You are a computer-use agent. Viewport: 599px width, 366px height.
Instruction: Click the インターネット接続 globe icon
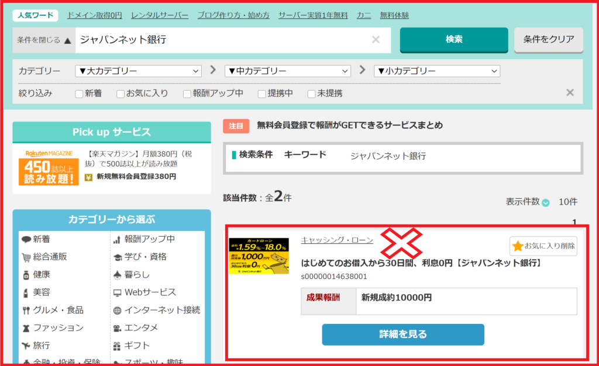[x=117, y=310]
